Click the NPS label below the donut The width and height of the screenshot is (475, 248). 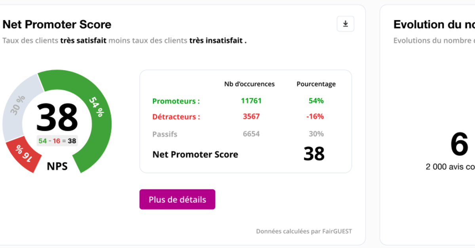coord(57,166)
